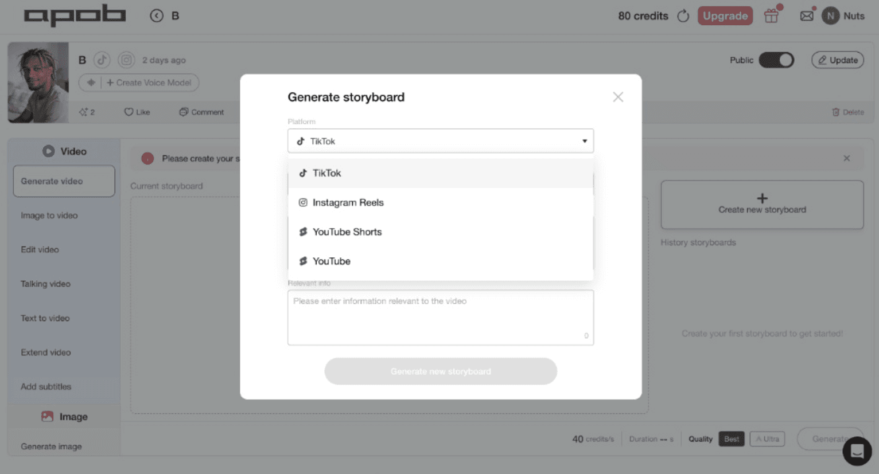Click the Generate button at bottom right
Viewport: 879px width, 474px height.
point(830,439)
